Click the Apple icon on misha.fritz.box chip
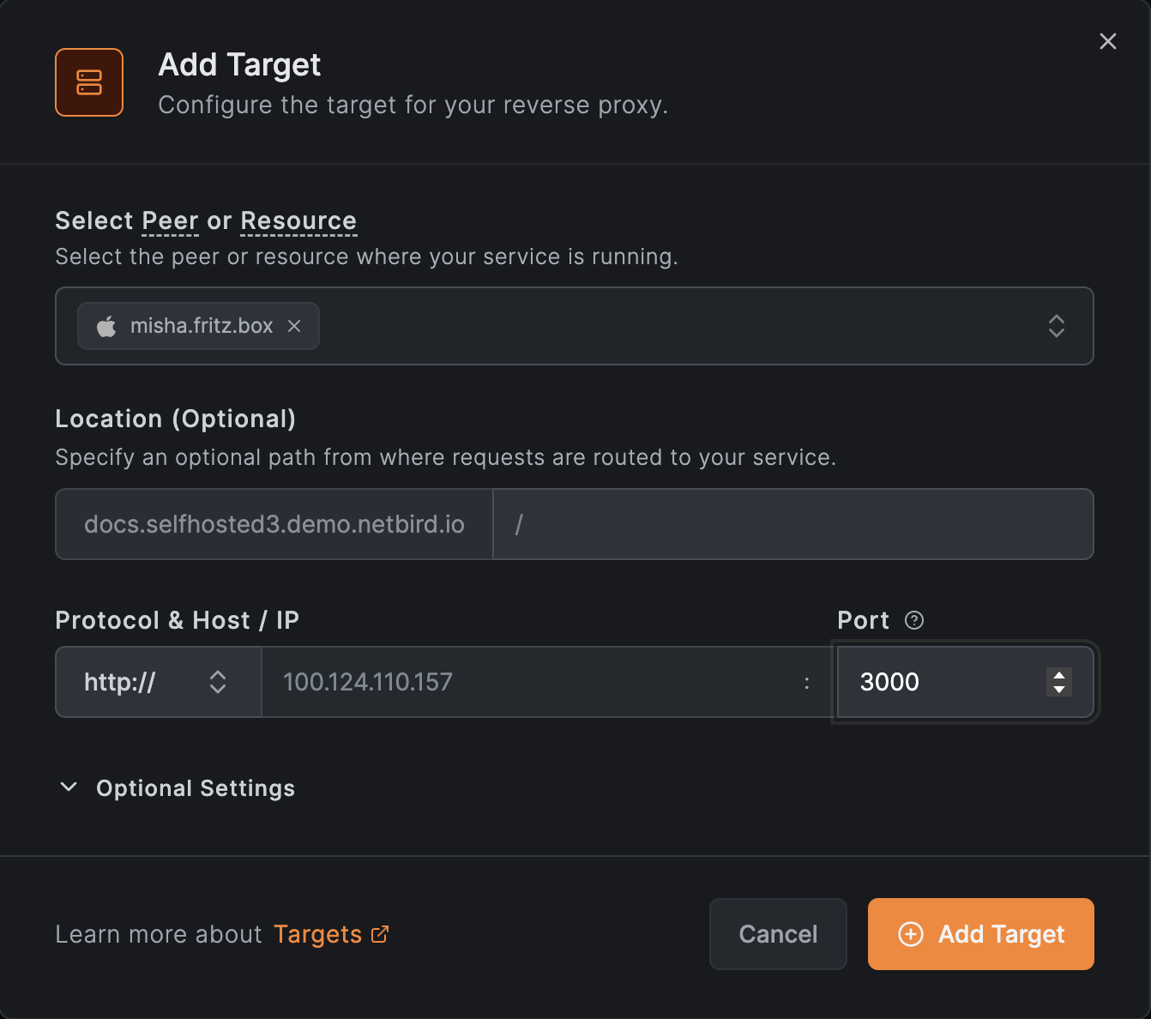This screenshot has height=1019, width=1151. tap(106, 327)
